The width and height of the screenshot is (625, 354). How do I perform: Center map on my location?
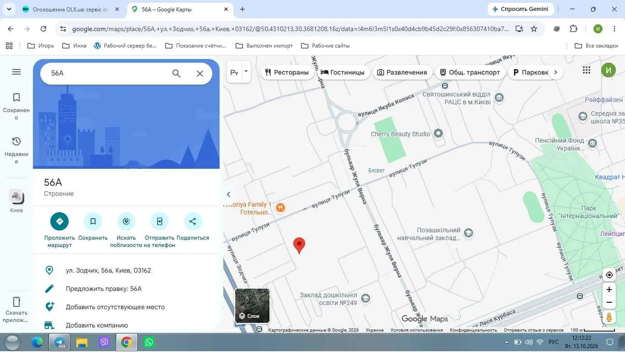(609, 275)
